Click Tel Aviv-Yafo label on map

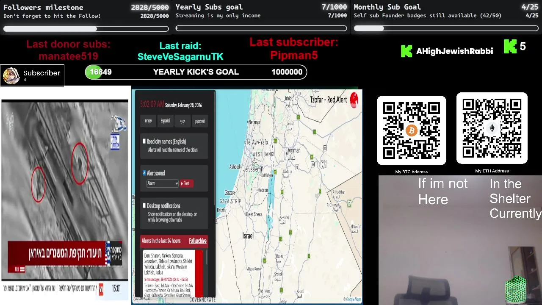coord(257,142)
